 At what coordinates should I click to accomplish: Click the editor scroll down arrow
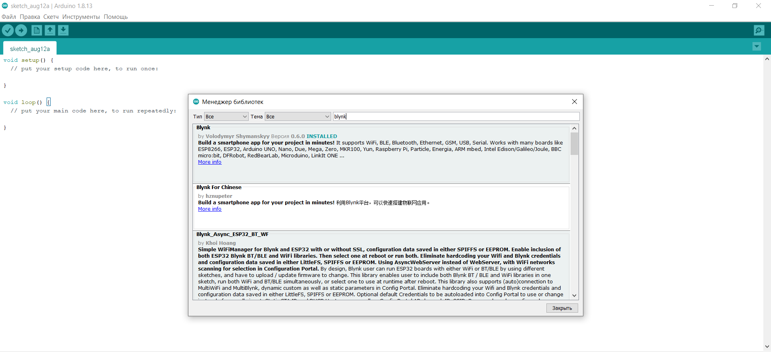[767, 346]
